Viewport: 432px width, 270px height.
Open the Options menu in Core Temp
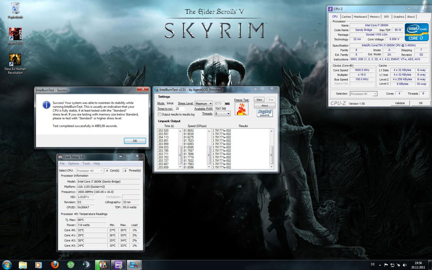pyautogui.click(x=74, y=163)
